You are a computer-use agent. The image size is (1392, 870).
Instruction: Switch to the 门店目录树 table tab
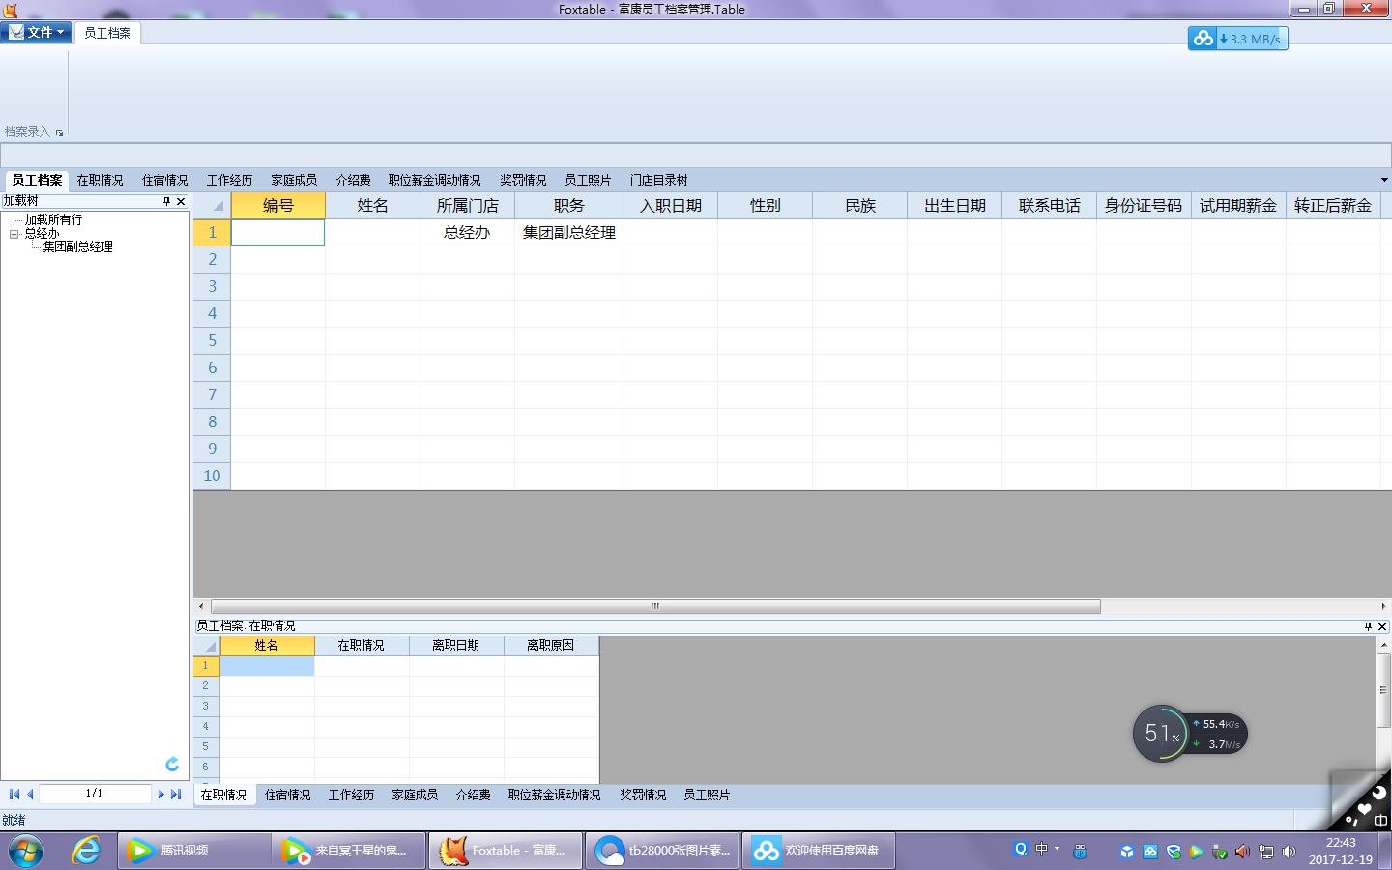[658, 180]
